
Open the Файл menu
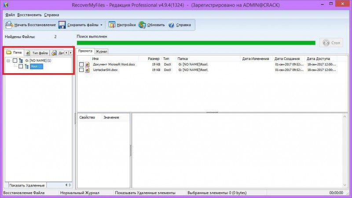tap(10, 15)
